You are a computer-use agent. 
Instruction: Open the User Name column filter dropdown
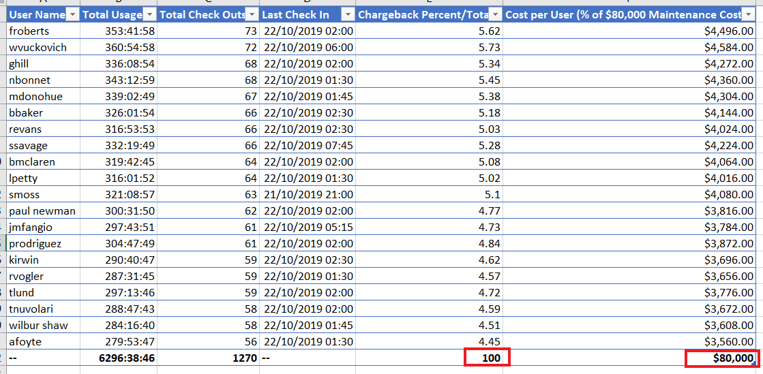point(73,14)
